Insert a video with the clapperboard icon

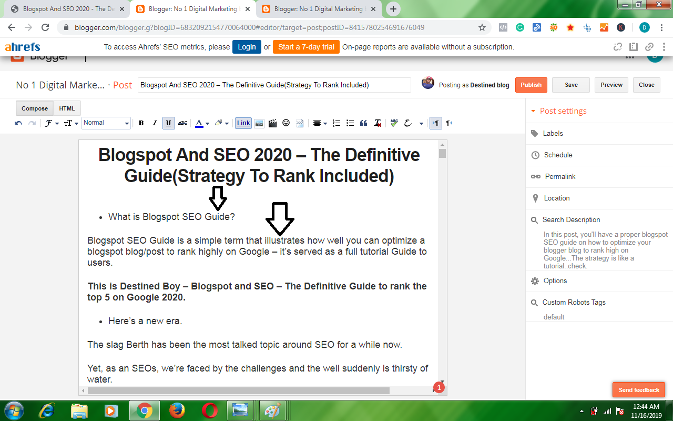[272, 123]
